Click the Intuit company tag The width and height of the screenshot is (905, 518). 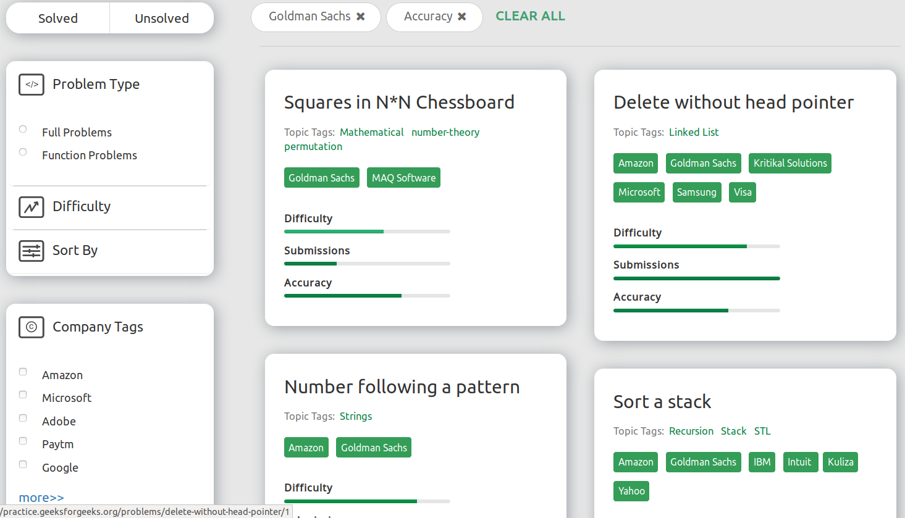click(799, 462)
